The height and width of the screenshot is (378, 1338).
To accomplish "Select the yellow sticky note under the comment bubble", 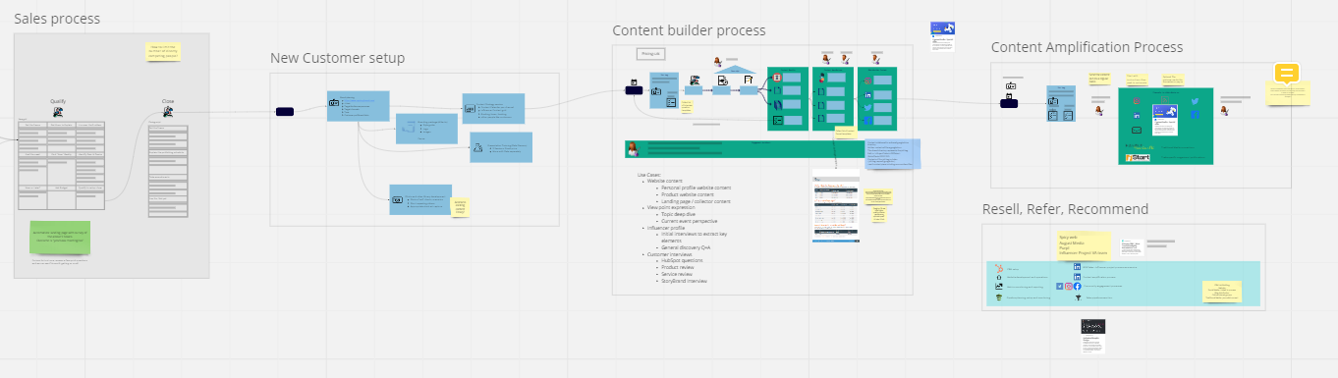I will [x=1288, y=93].
